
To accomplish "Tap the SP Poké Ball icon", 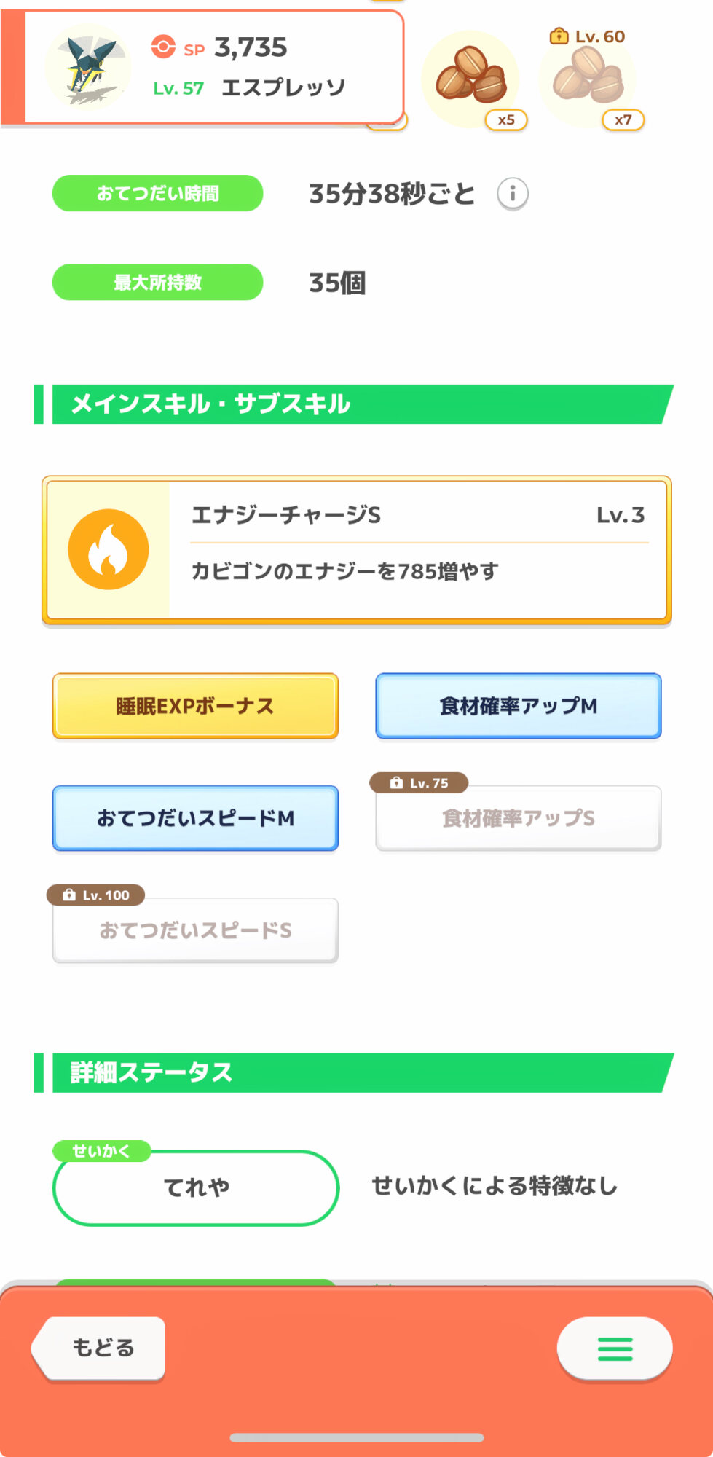I will (163, 47).
